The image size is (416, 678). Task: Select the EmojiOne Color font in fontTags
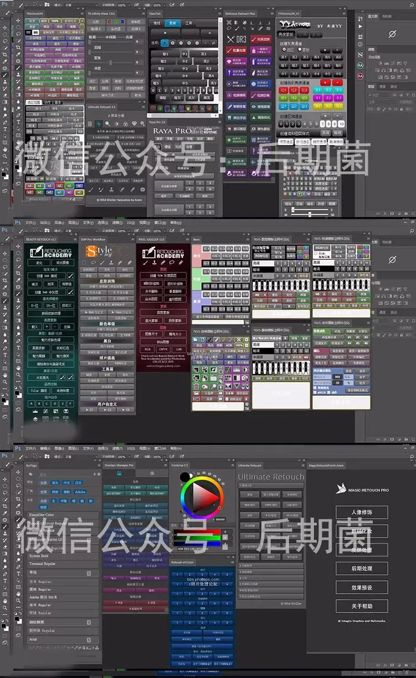click(63, 514)
